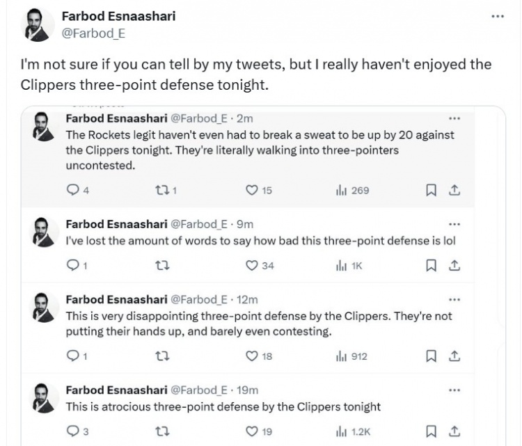The height and width of the screenshot is (446, 522).
Task: View analytics showing 269 views
Action: pyautogui.click(x=342, y=191)
